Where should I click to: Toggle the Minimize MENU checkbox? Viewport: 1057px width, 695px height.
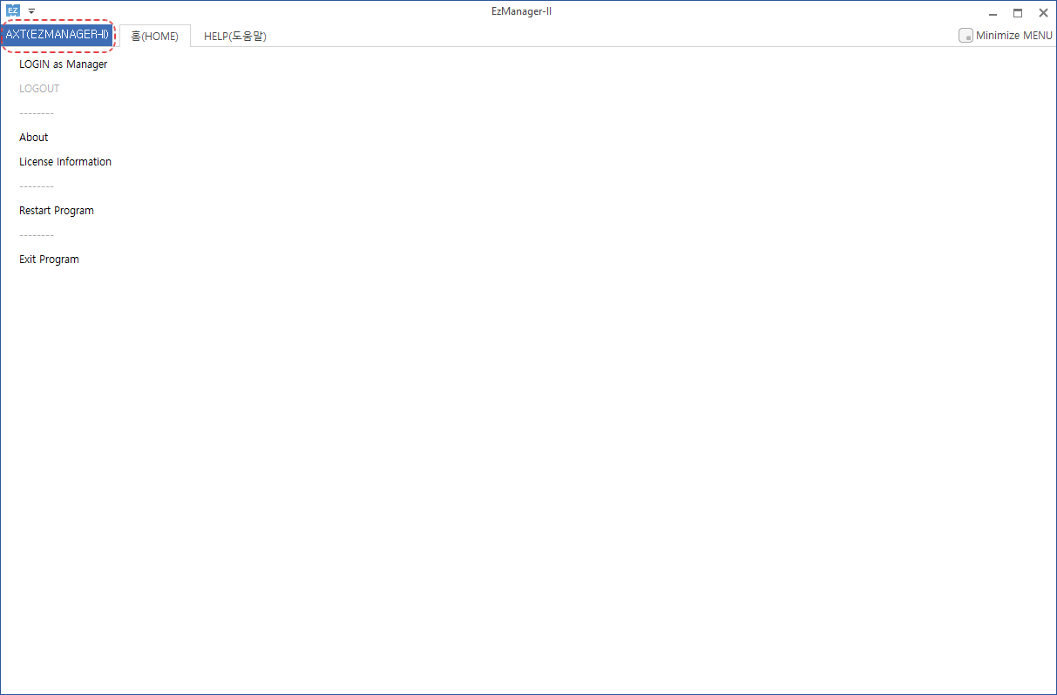(966, 36)
